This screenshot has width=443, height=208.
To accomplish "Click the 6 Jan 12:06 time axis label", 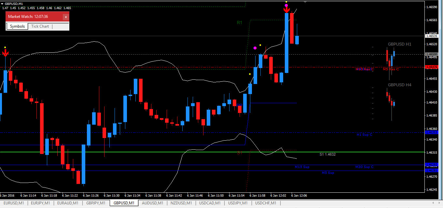I will click(299, 196).
